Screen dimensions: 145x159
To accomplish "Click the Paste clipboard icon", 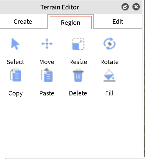I will pos(47,75).
